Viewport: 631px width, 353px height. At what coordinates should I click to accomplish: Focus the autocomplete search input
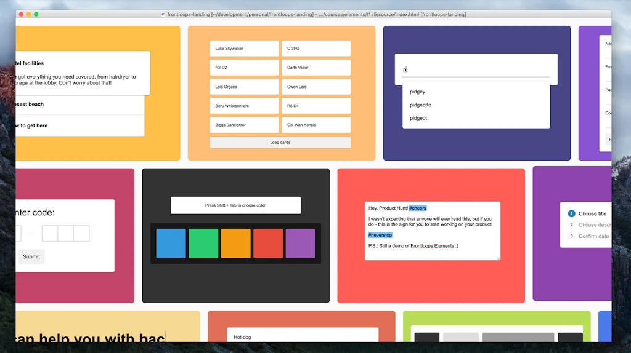coord(476,69)
